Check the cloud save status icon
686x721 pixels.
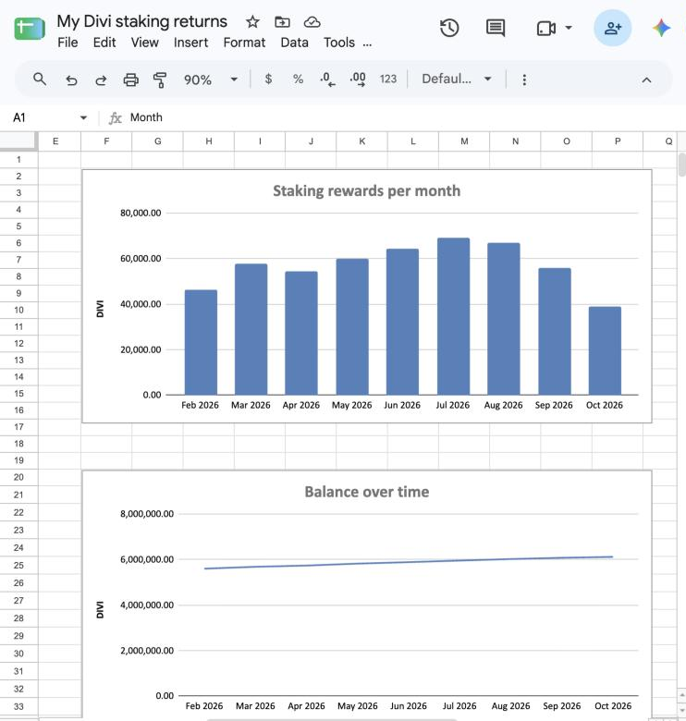coord(312,21)
